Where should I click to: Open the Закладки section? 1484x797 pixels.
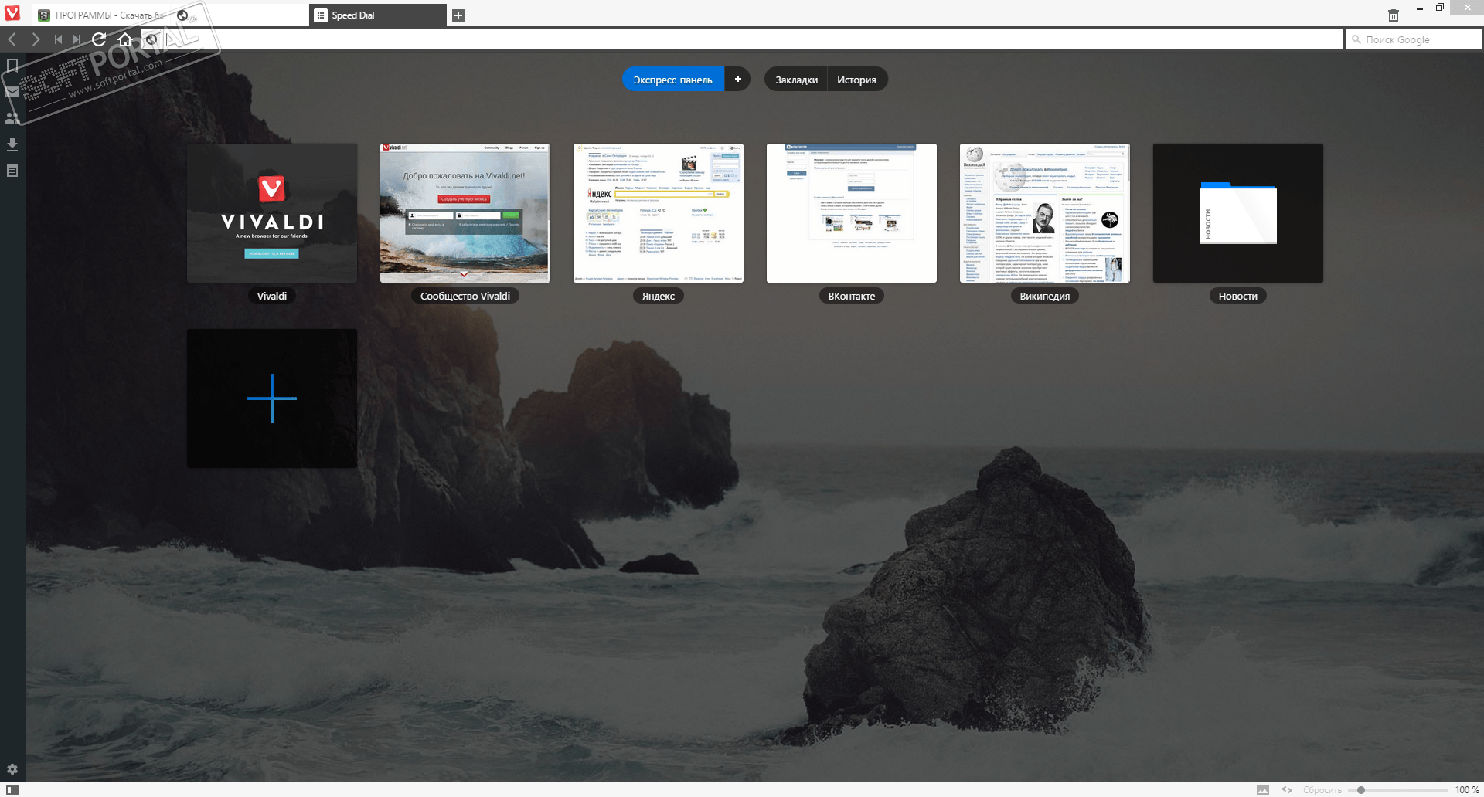[x=796, y=80]
